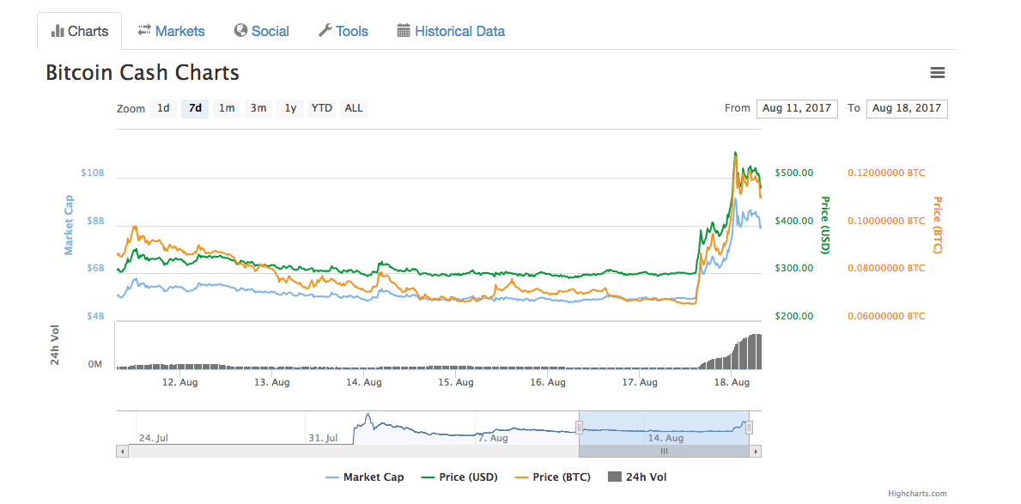
Task: Click the 24h Vol axis title
Action: pyautogui.click(x=56, y=346)
